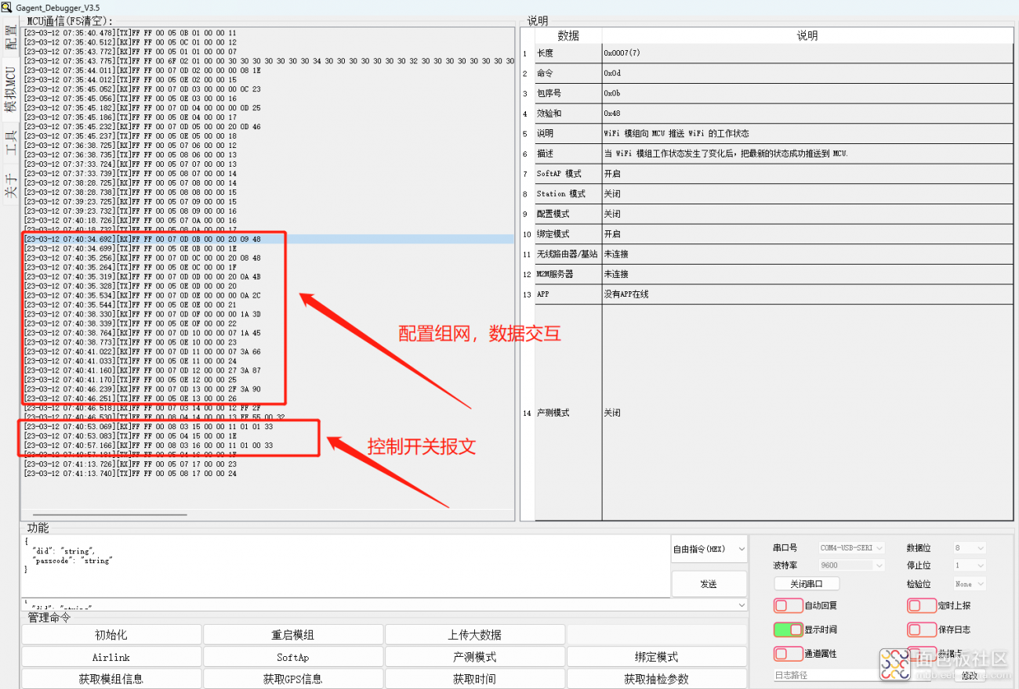1019x689 pixels.
Task: Select log row 07:40:46.239 RX
Action: pos(267,389)
